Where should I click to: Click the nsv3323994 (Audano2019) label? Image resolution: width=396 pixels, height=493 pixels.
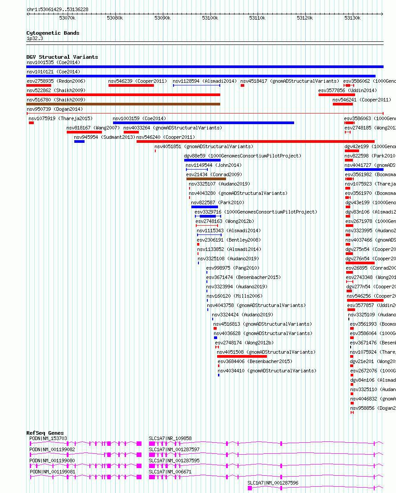point(237,287)
